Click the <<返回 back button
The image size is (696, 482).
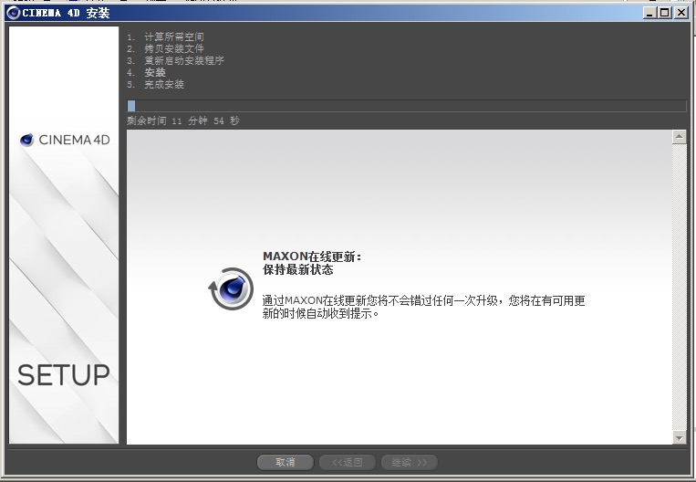(x=348, y=462)
